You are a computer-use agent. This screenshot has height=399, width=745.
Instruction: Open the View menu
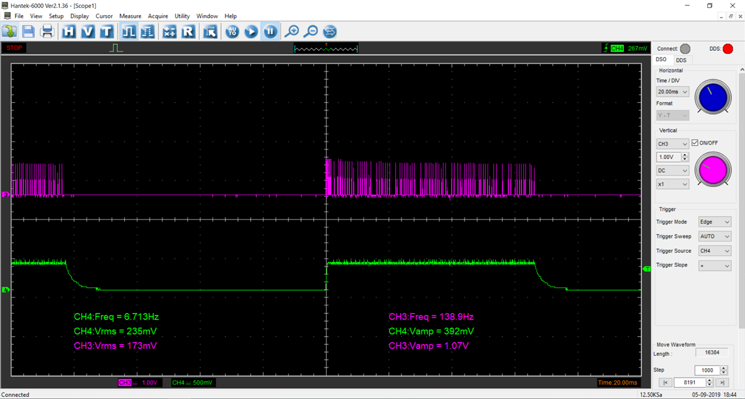tap(36, 16)
